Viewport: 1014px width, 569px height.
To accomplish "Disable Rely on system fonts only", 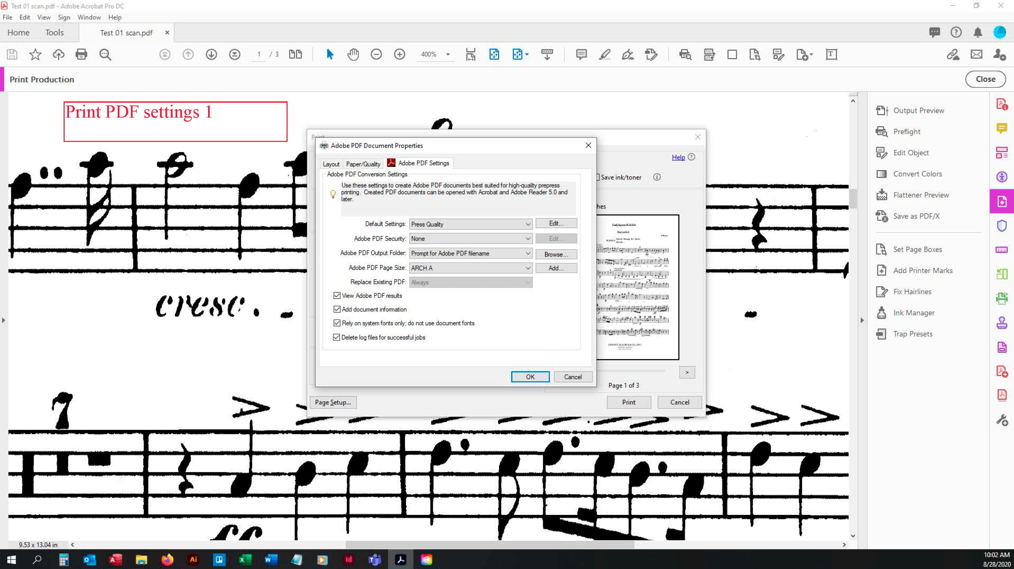I will click(337, 323).
